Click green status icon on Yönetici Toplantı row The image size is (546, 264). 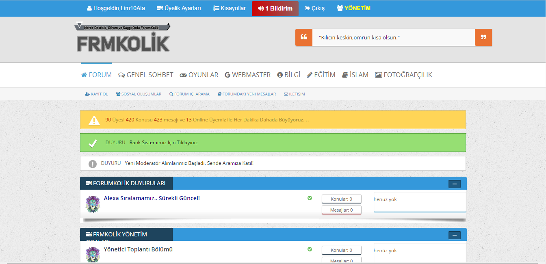click(x=310, y=249)
